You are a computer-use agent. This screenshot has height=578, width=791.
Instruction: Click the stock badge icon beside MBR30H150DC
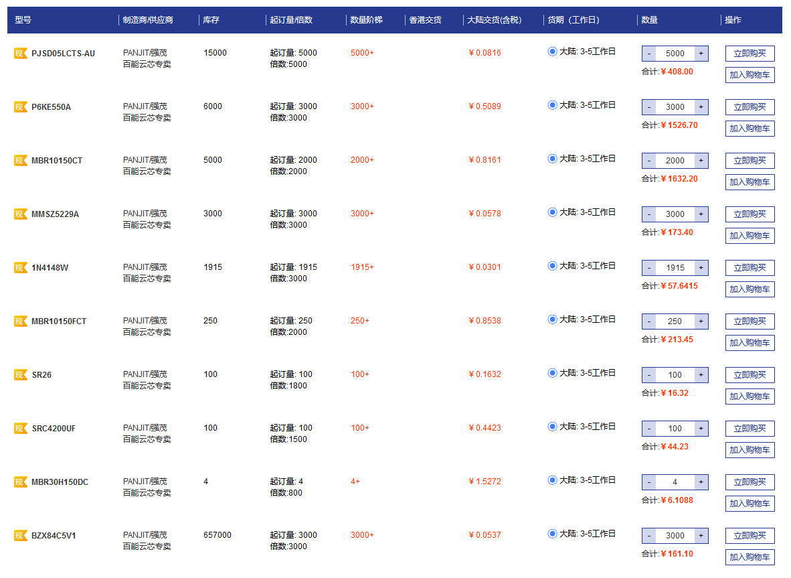(21, 482)
